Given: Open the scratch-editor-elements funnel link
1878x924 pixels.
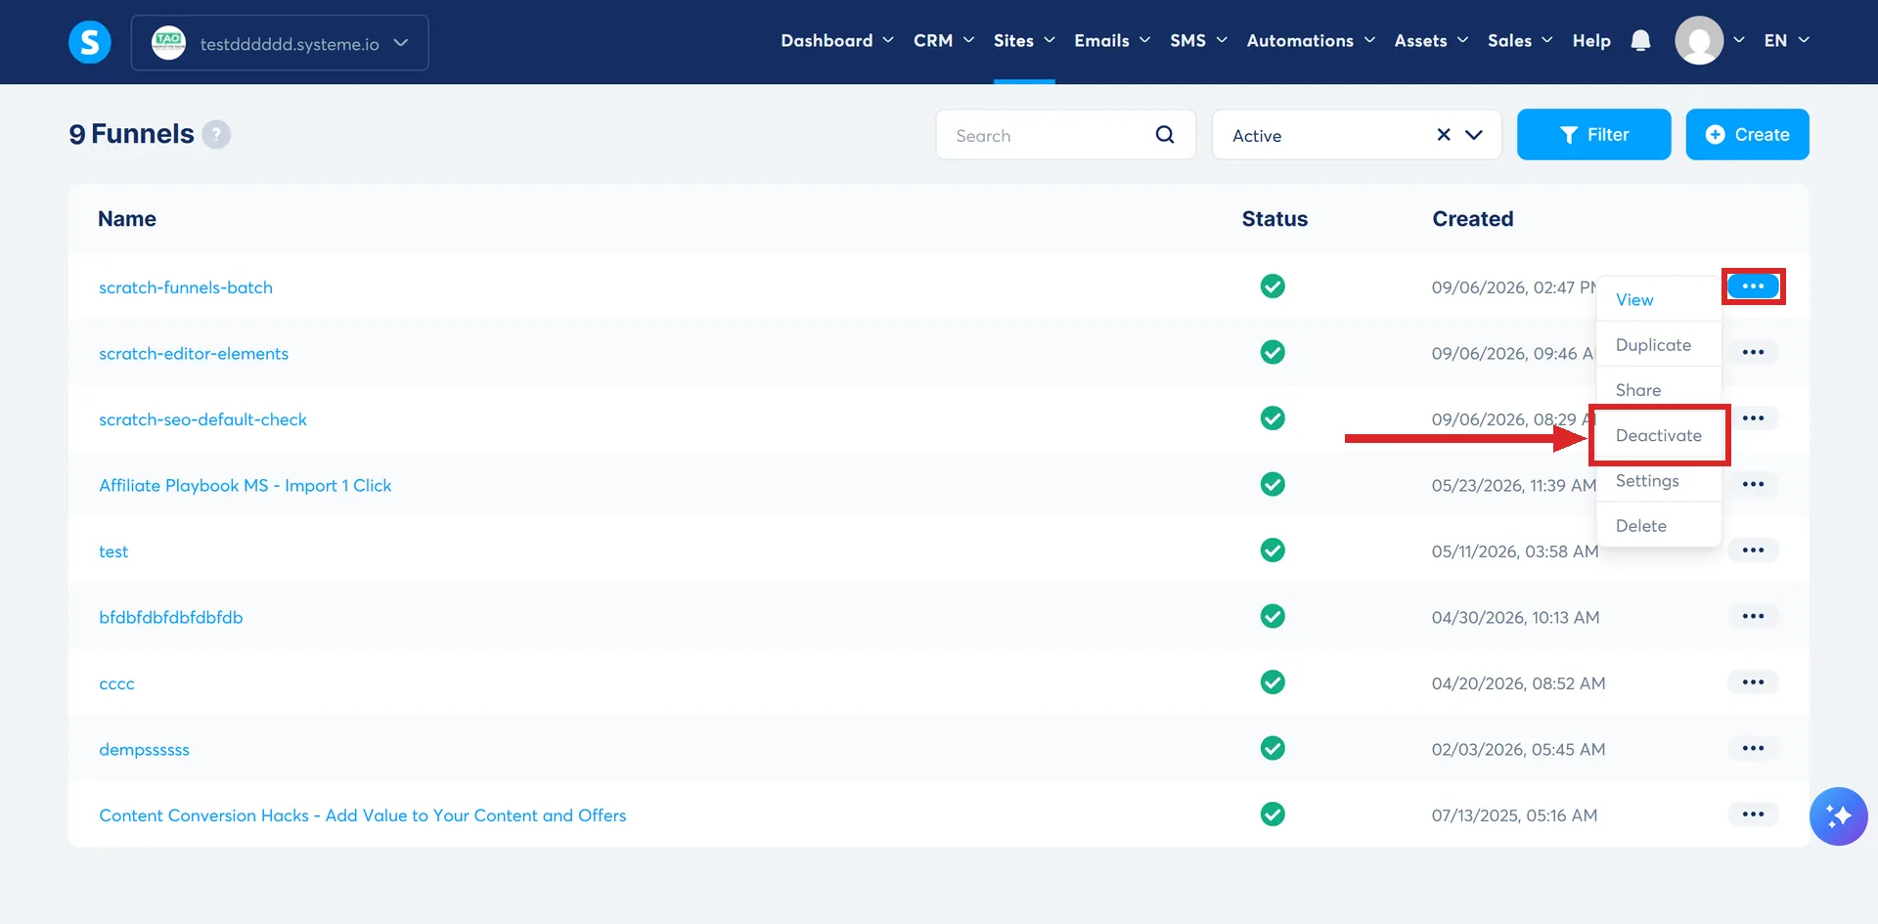Looking at the screenshot, I should pos(194,353).
